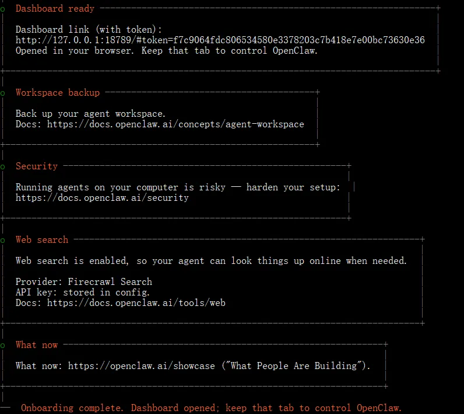Viewport: 464px width, 414px height.
Task: Click the 'API key: stored in config.' line
Action: point(83,293)
